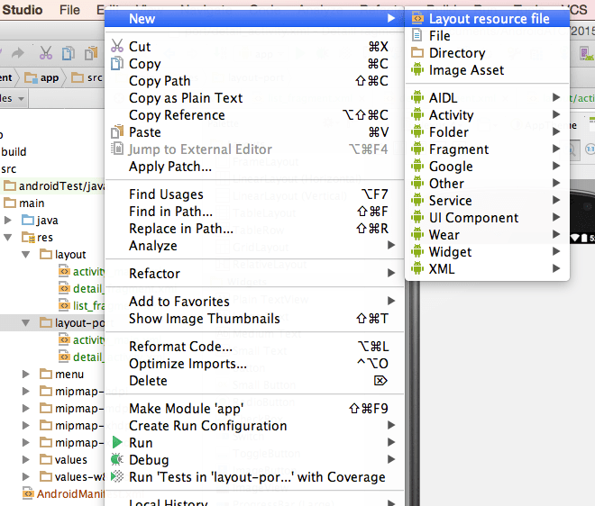Click the toolbar Copy icon
This screenshot has width=595, height=506.
[69, 53]
